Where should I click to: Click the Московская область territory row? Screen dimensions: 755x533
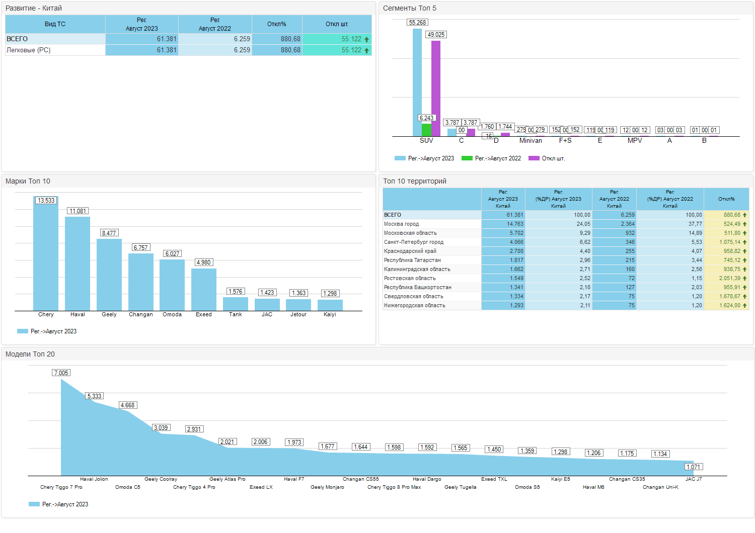coord(566,233)
